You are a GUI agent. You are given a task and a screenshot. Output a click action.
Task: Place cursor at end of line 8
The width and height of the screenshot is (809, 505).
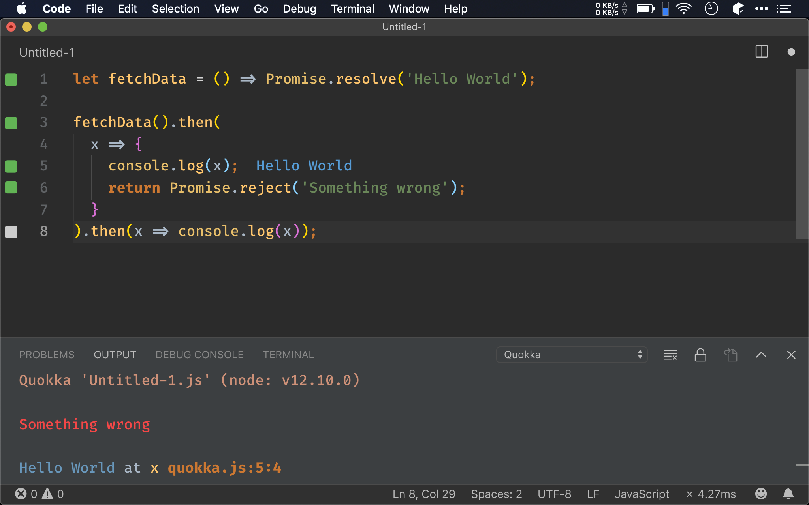click(317, 232)
